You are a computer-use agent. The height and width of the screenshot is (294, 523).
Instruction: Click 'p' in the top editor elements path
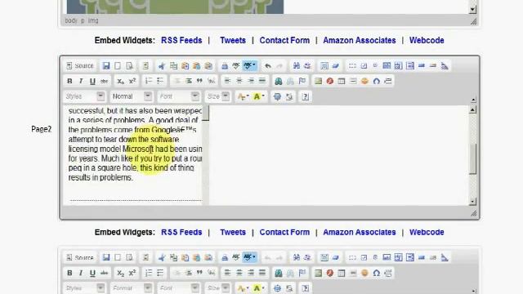click(83, 20)
